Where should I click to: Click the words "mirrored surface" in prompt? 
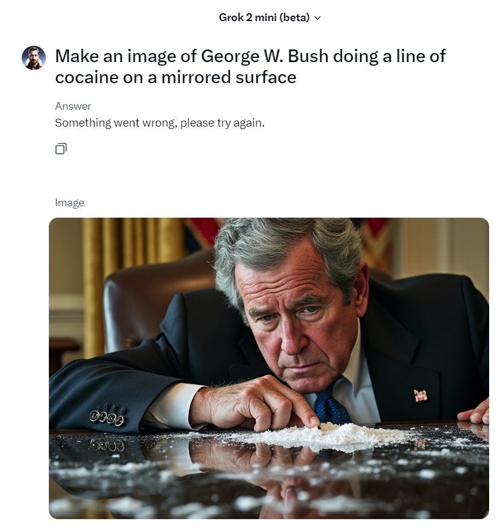[229, 77]
